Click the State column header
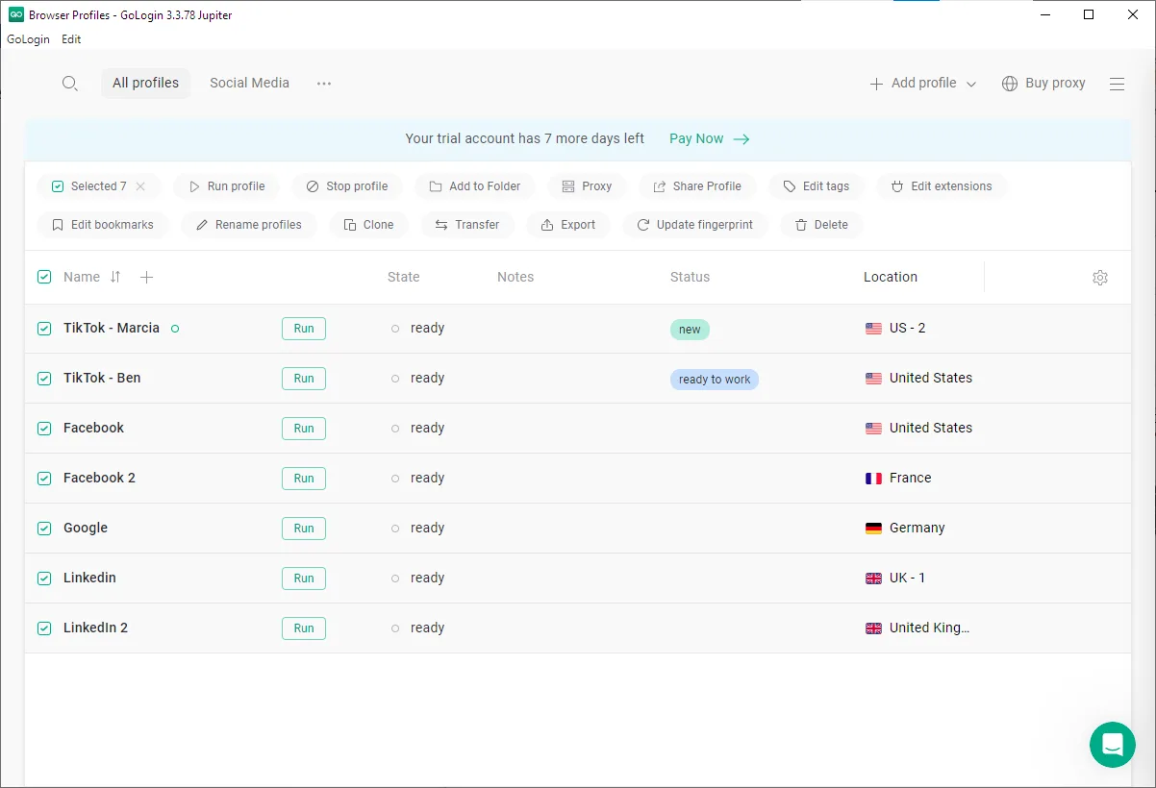Image resolution: width=1156 pixels, height=788 pixels. tap(404, 277)
